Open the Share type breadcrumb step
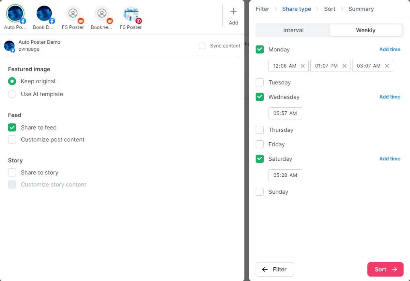410x281 pixels. pos(297,9)
